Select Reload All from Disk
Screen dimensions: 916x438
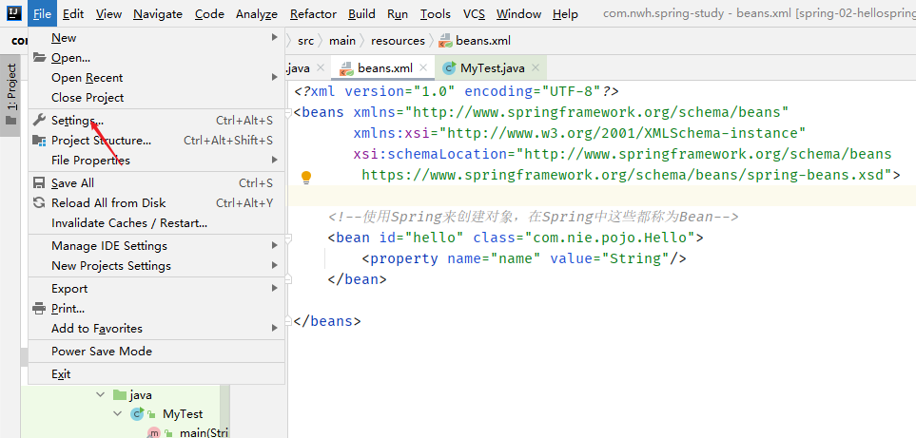pos(157,203)
